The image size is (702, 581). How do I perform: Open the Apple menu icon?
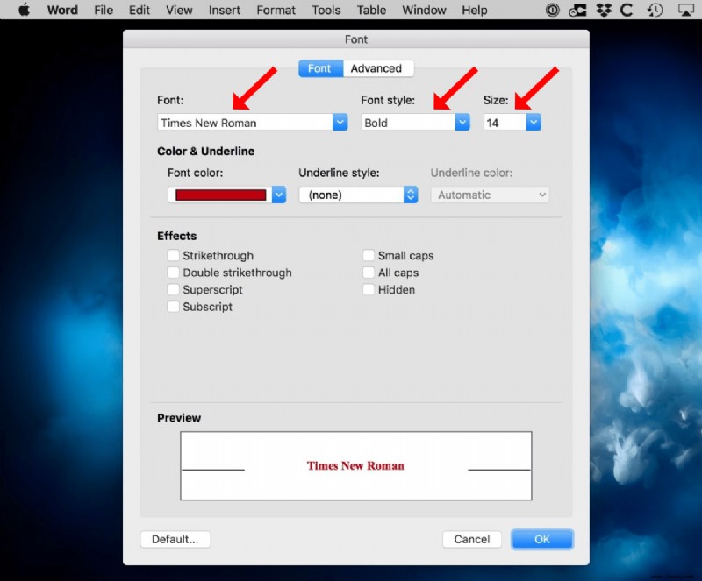(x=25, y=10)
